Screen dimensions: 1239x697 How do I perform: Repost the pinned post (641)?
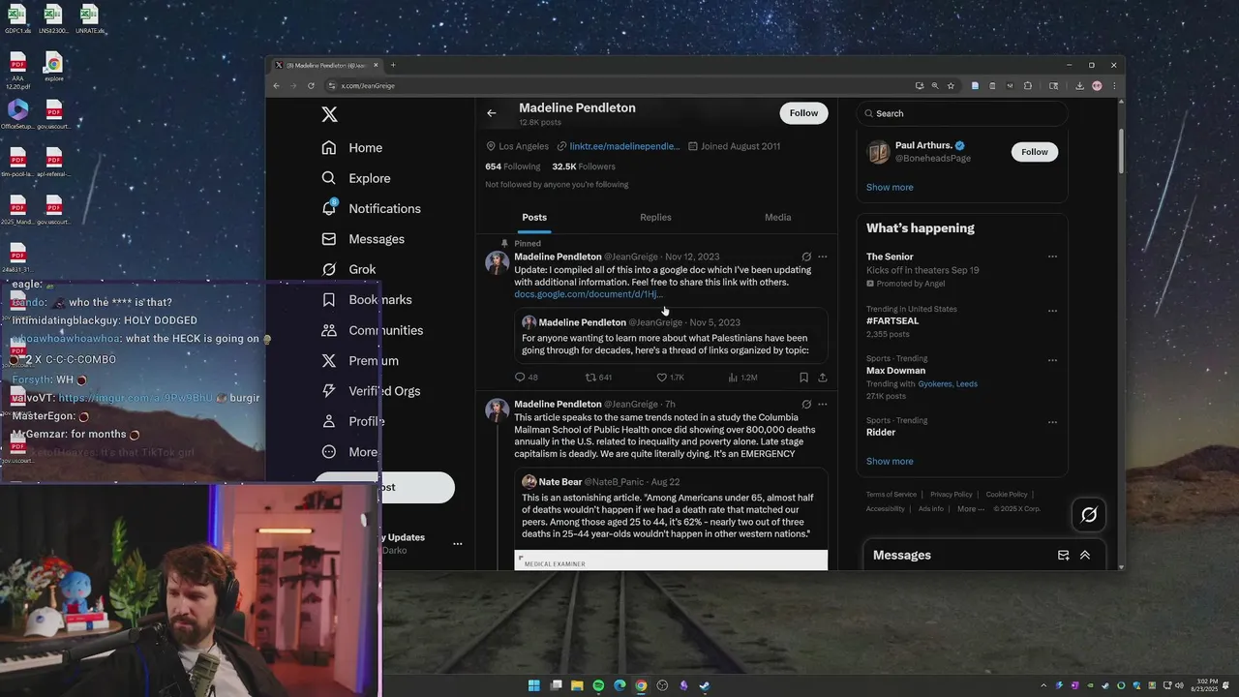tap(598, 378)
